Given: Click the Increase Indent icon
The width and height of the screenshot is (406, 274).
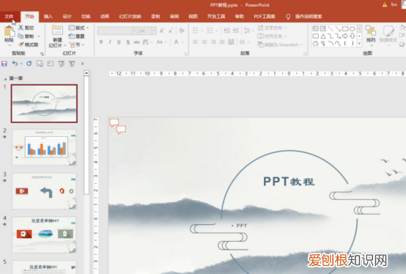Looking at the screenshot, I should pos(236,31).
